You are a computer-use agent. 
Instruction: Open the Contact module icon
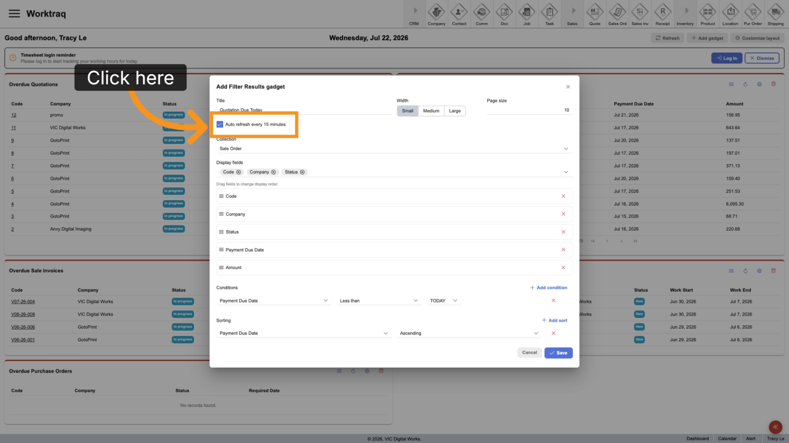(x=459, y=14)
